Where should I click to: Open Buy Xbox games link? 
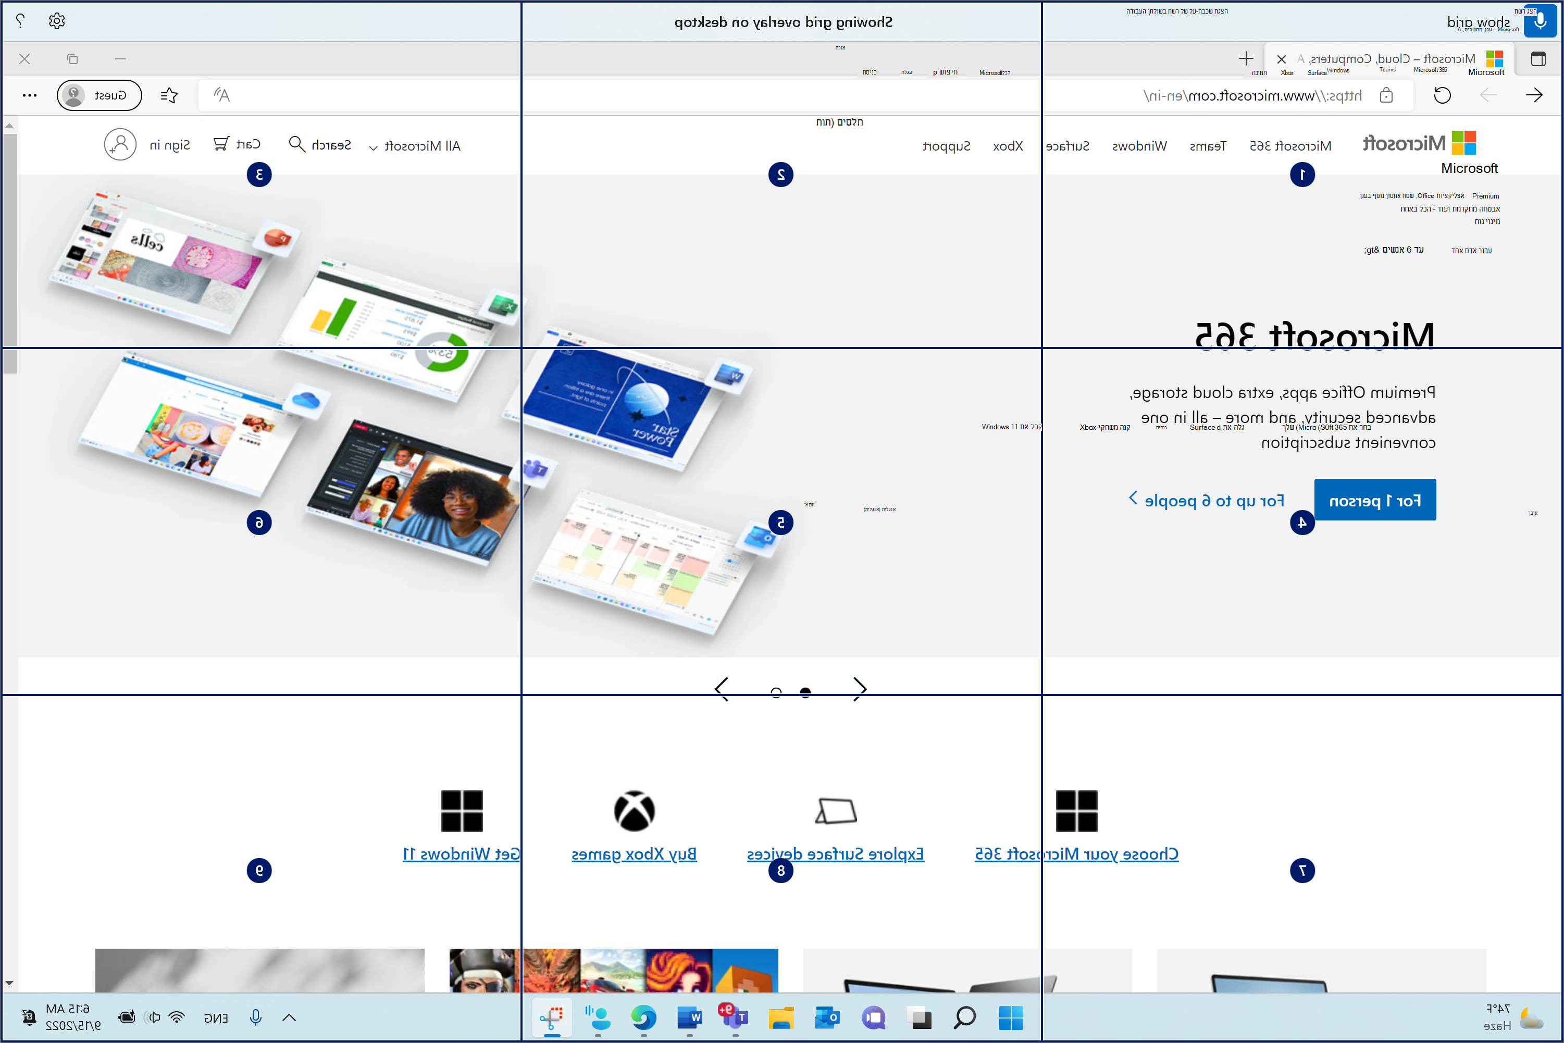click(x=634, y=854)
